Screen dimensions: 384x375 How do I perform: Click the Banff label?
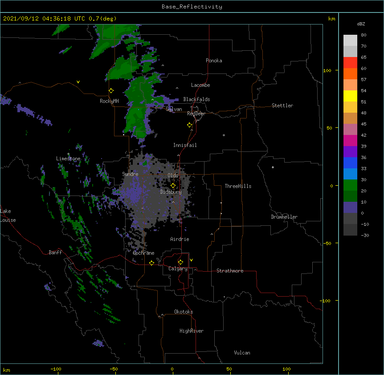coord(55,253)
